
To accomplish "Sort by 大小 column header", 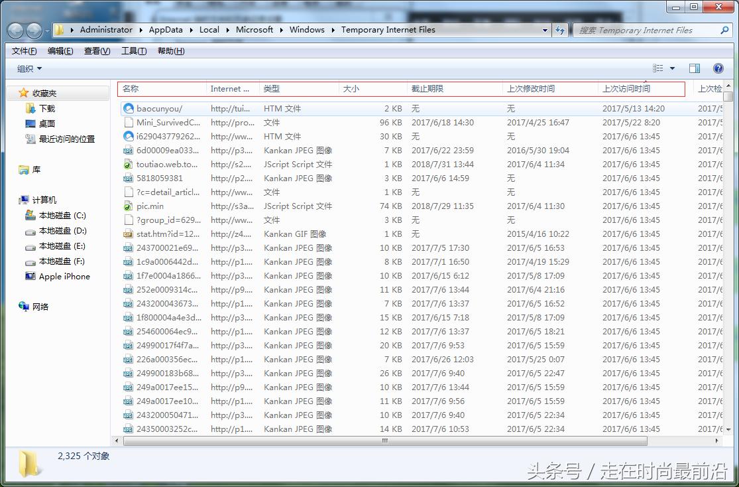I will click(x=351, y=88).
